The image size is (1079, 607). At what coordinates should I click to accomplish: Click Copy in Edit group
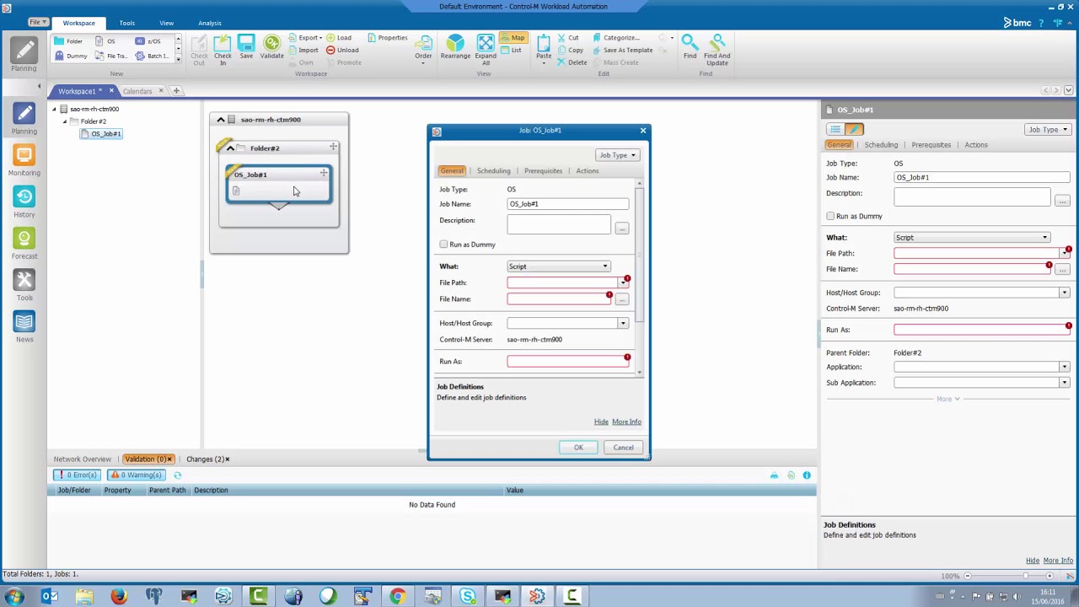570,50
